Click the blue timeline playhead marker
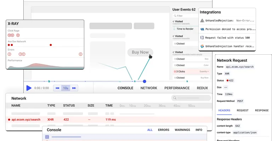 coord(144,81)
